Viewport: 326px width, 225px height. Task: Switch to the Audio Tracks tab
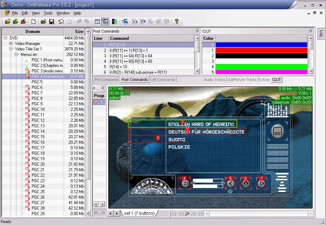click(x=214, y=80)
